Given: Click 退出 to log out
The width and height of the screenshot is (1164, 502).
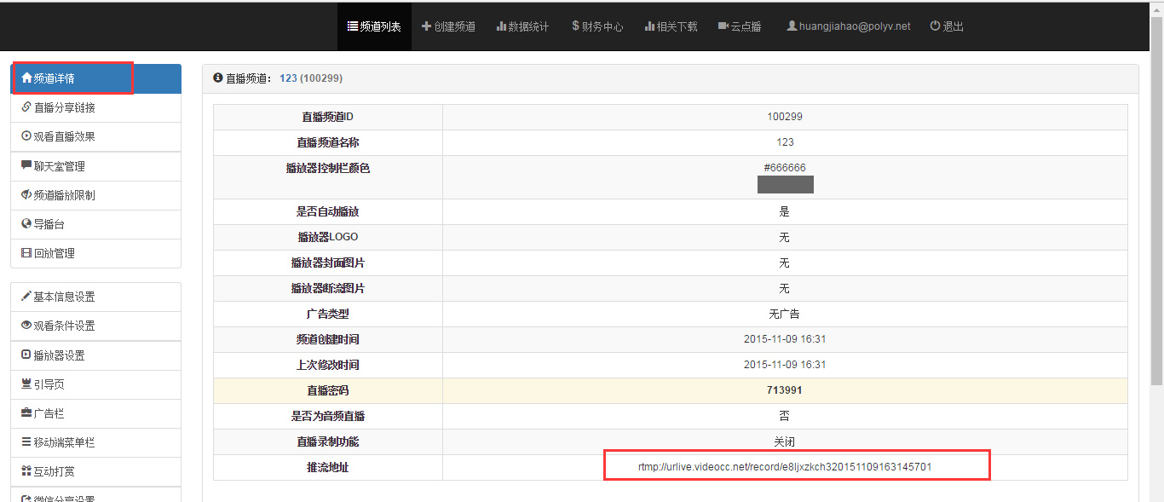Looking at the screenshot, I should coord(947,26).
